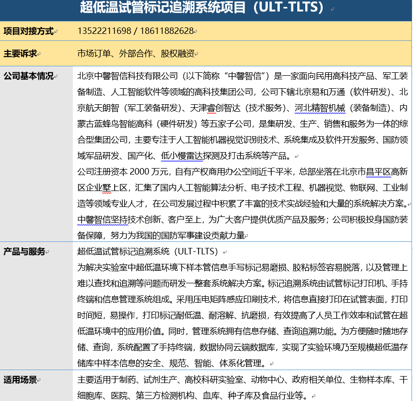Viewport: 413px width, 401px height.
Task: Click the words "生物样本库"
Action: [x=371, y=380]
